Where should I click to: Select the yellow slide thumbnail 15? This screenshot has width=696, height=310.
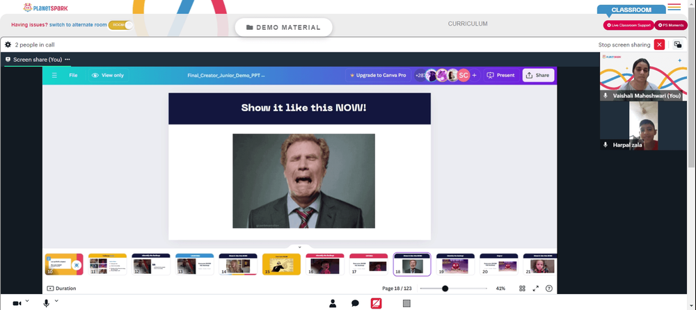click(281, 264)
